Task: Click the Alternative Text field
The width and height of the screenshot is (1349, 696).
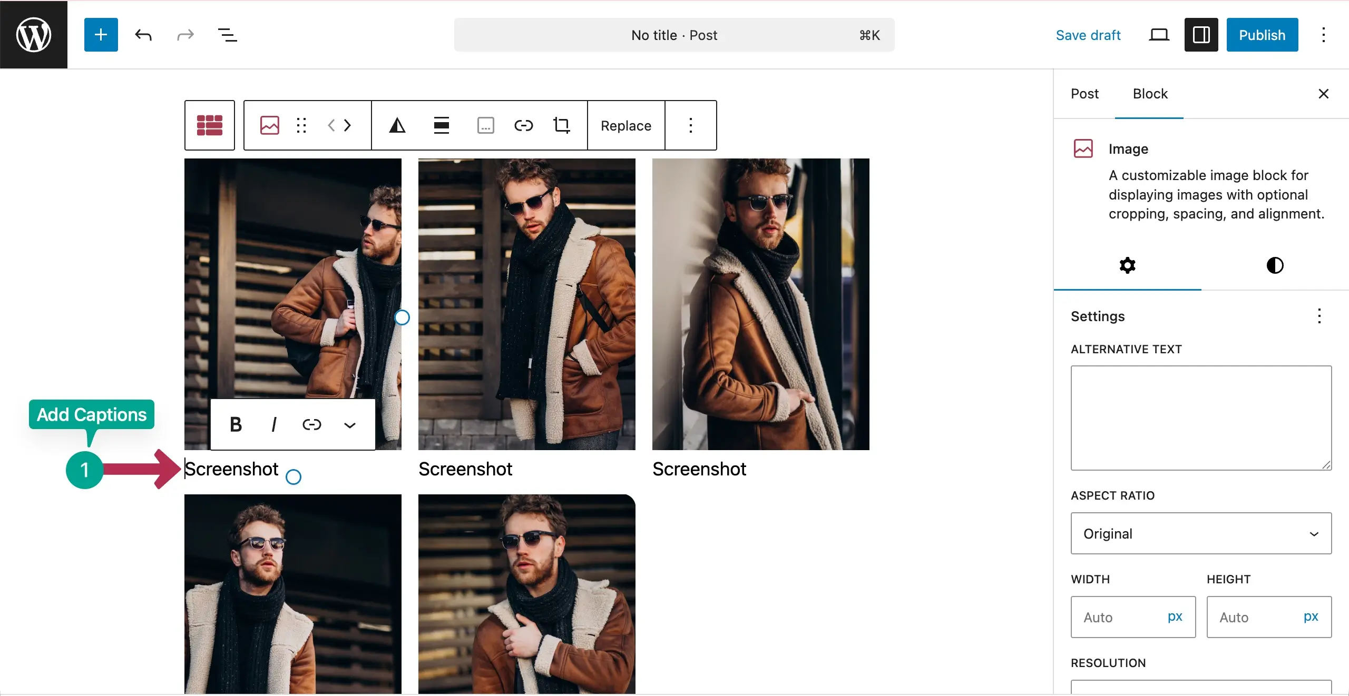Action: (x=1200, y=417)
